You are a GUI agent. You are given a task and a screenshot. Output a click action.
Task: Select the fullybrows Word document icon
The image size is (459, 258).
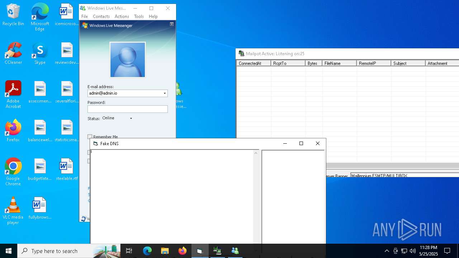(x=40, y=209)
